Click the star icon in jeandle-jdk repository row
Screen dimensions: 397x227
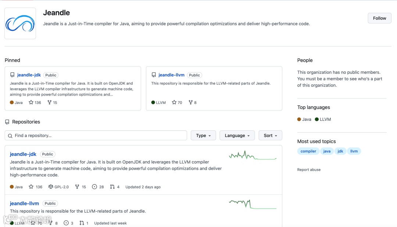point(31,187)
